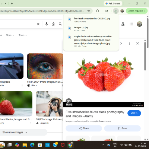149x149 pixels.
Task: Select the single strawberry thumbnail
Action: coord(16,104)
